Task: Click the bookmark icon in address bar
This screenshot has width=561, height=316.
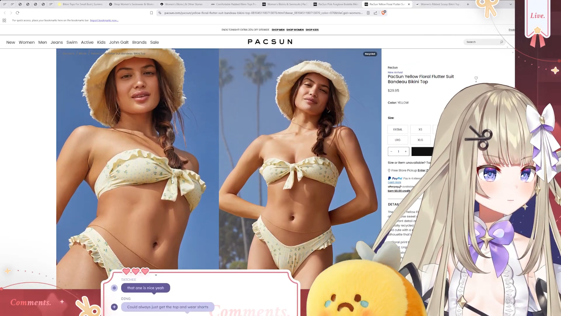Action: pyautogui.click(x=151, y=13)
